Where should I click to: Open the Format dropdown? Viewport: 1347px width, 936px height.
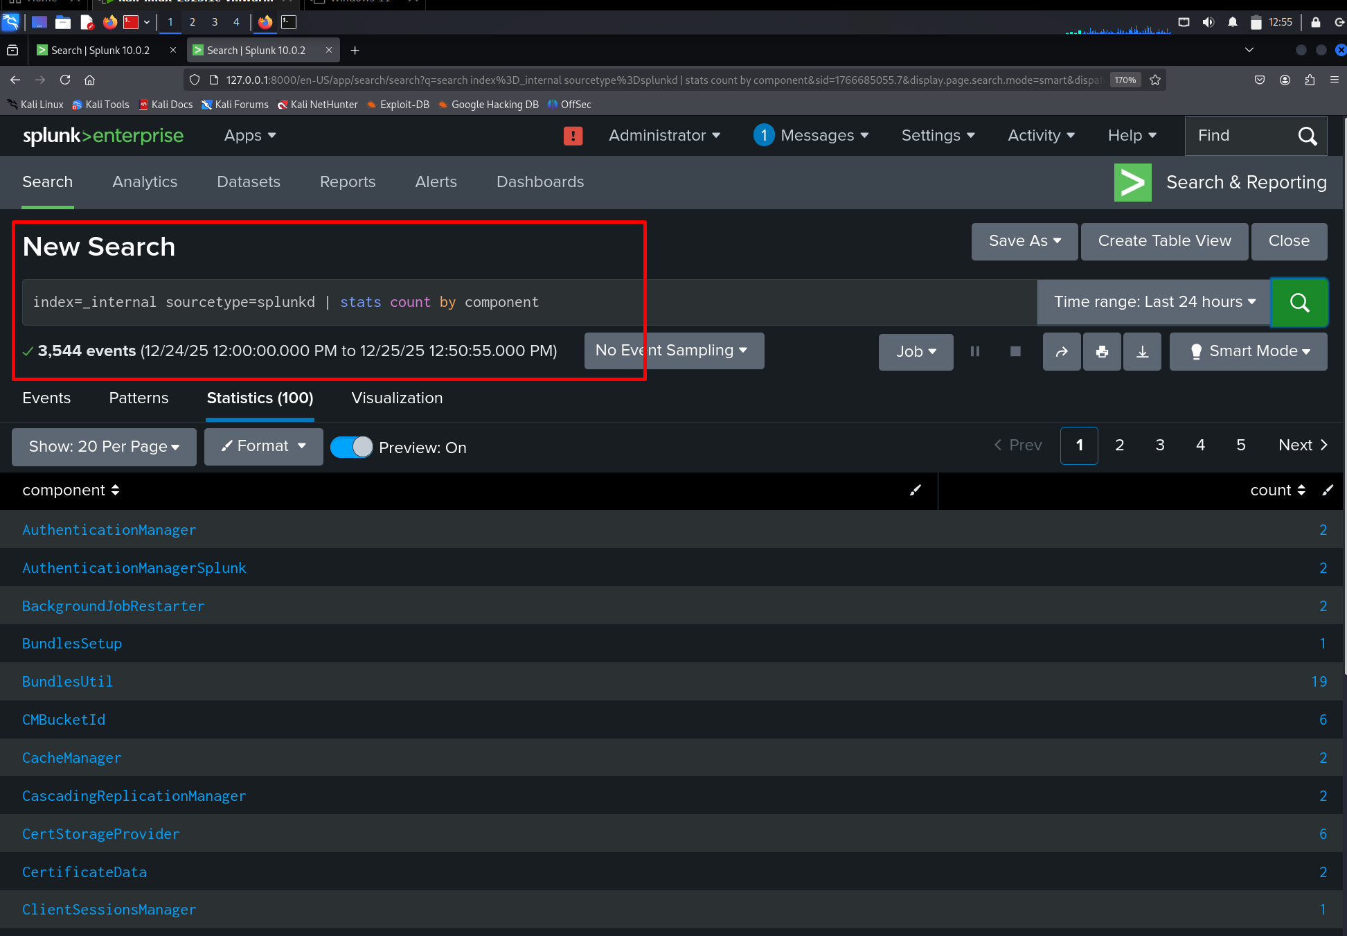[x=263, y=446]
